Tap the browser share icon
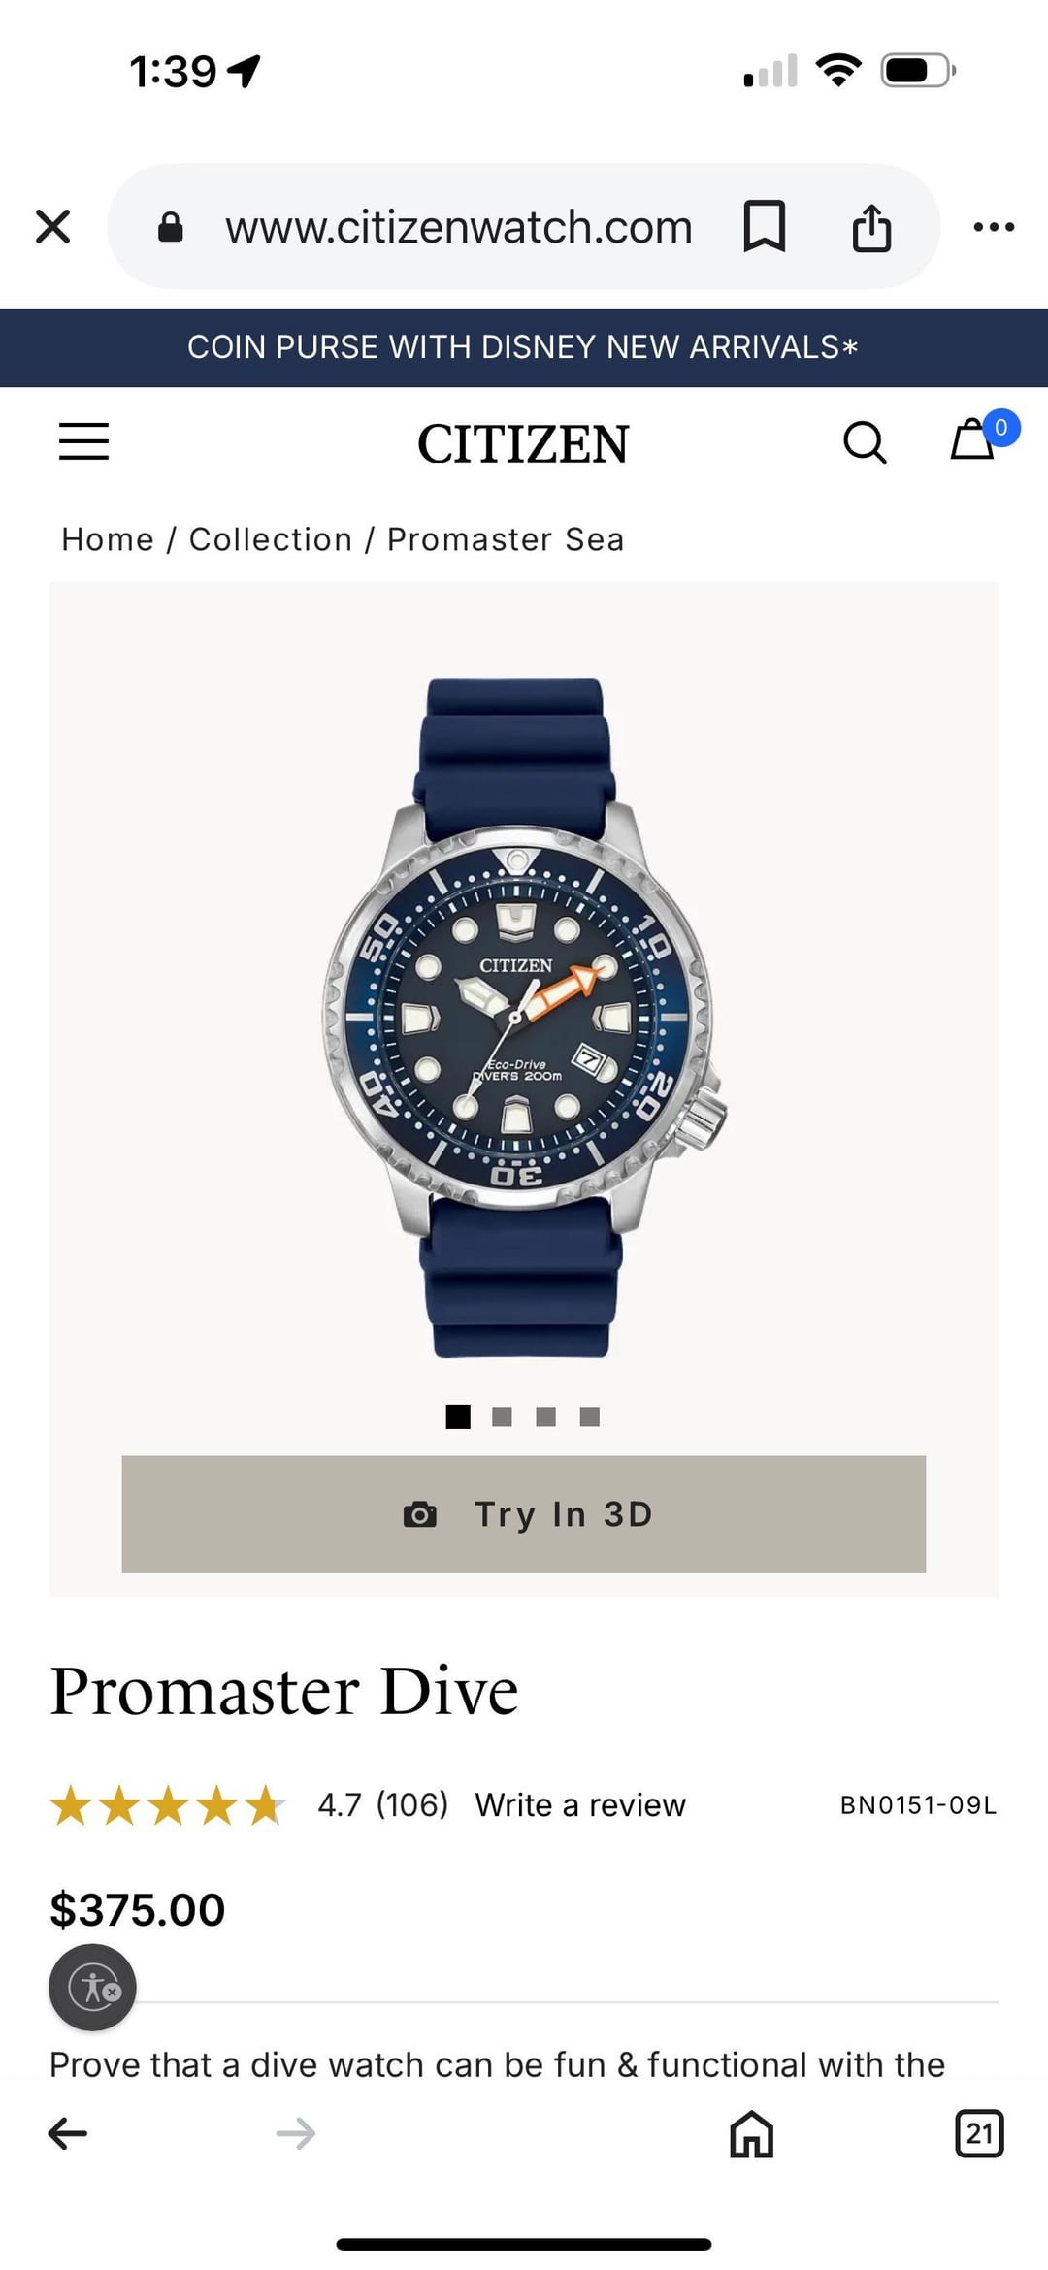Viewport: 1048px width, 2270px height. 871,227
